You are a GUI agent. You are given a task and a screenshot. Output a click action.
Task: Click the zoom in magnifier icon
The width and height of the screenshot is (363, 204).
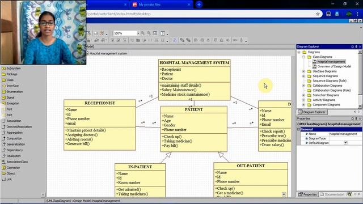[142, 33]
